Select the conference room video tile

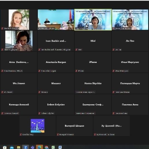click(56, 20)
